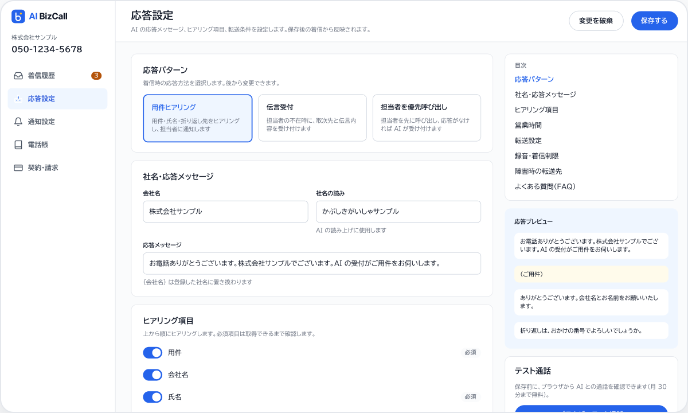Open 着信履歴 in the sidebar
Viewport: 688px width, 413px height.
click(57, 76)
